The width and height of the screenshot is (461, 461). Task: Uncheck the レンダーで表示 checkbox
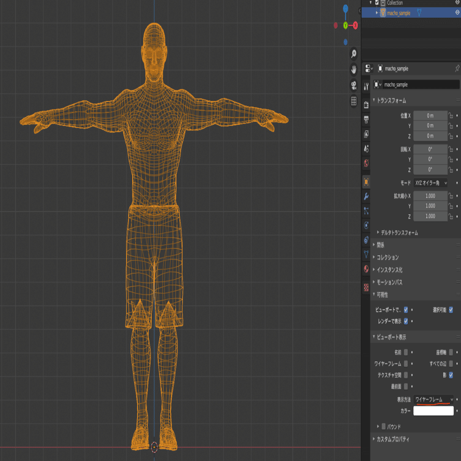point(406,321)
